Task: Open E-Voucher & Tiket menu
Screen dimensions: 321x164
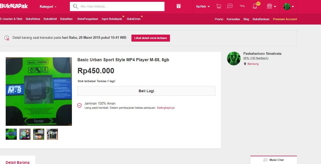Action: (11, 19)
